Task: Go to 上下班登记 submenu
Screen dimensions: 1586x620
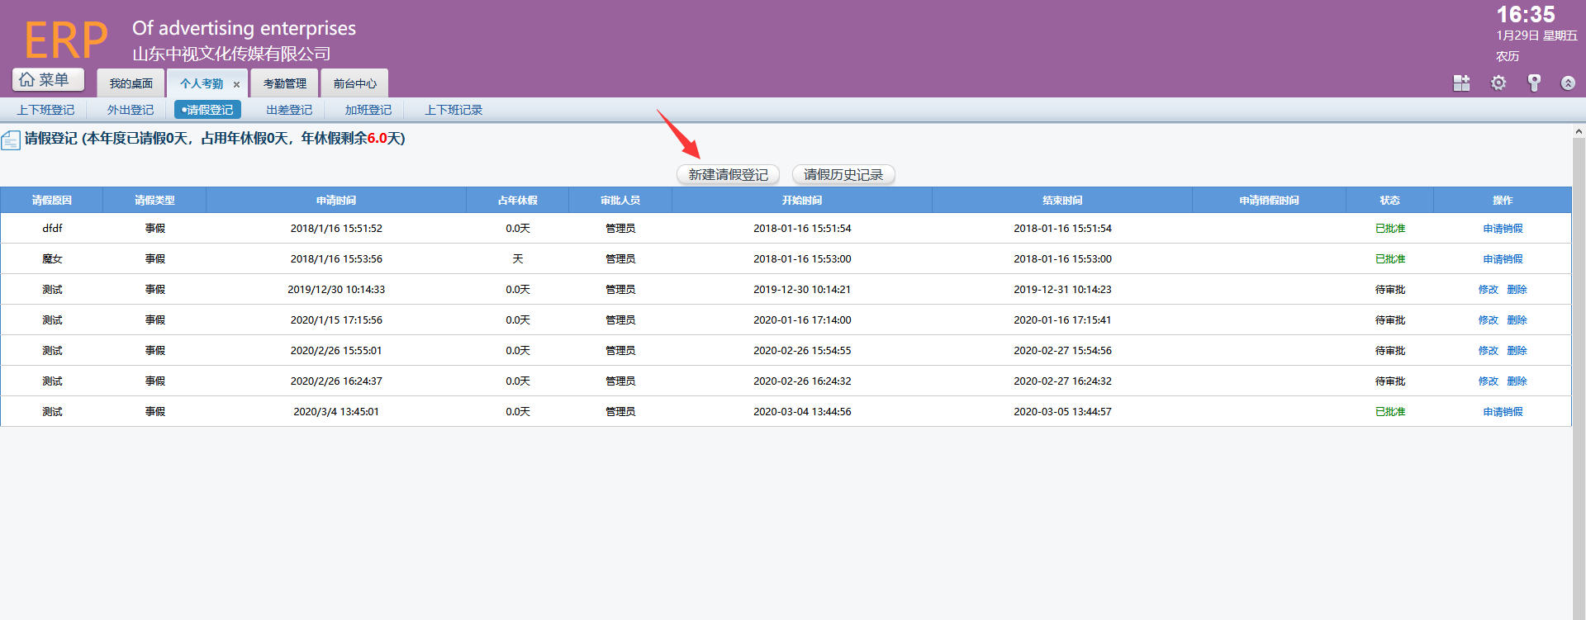Action: click(x=46, y=110)
